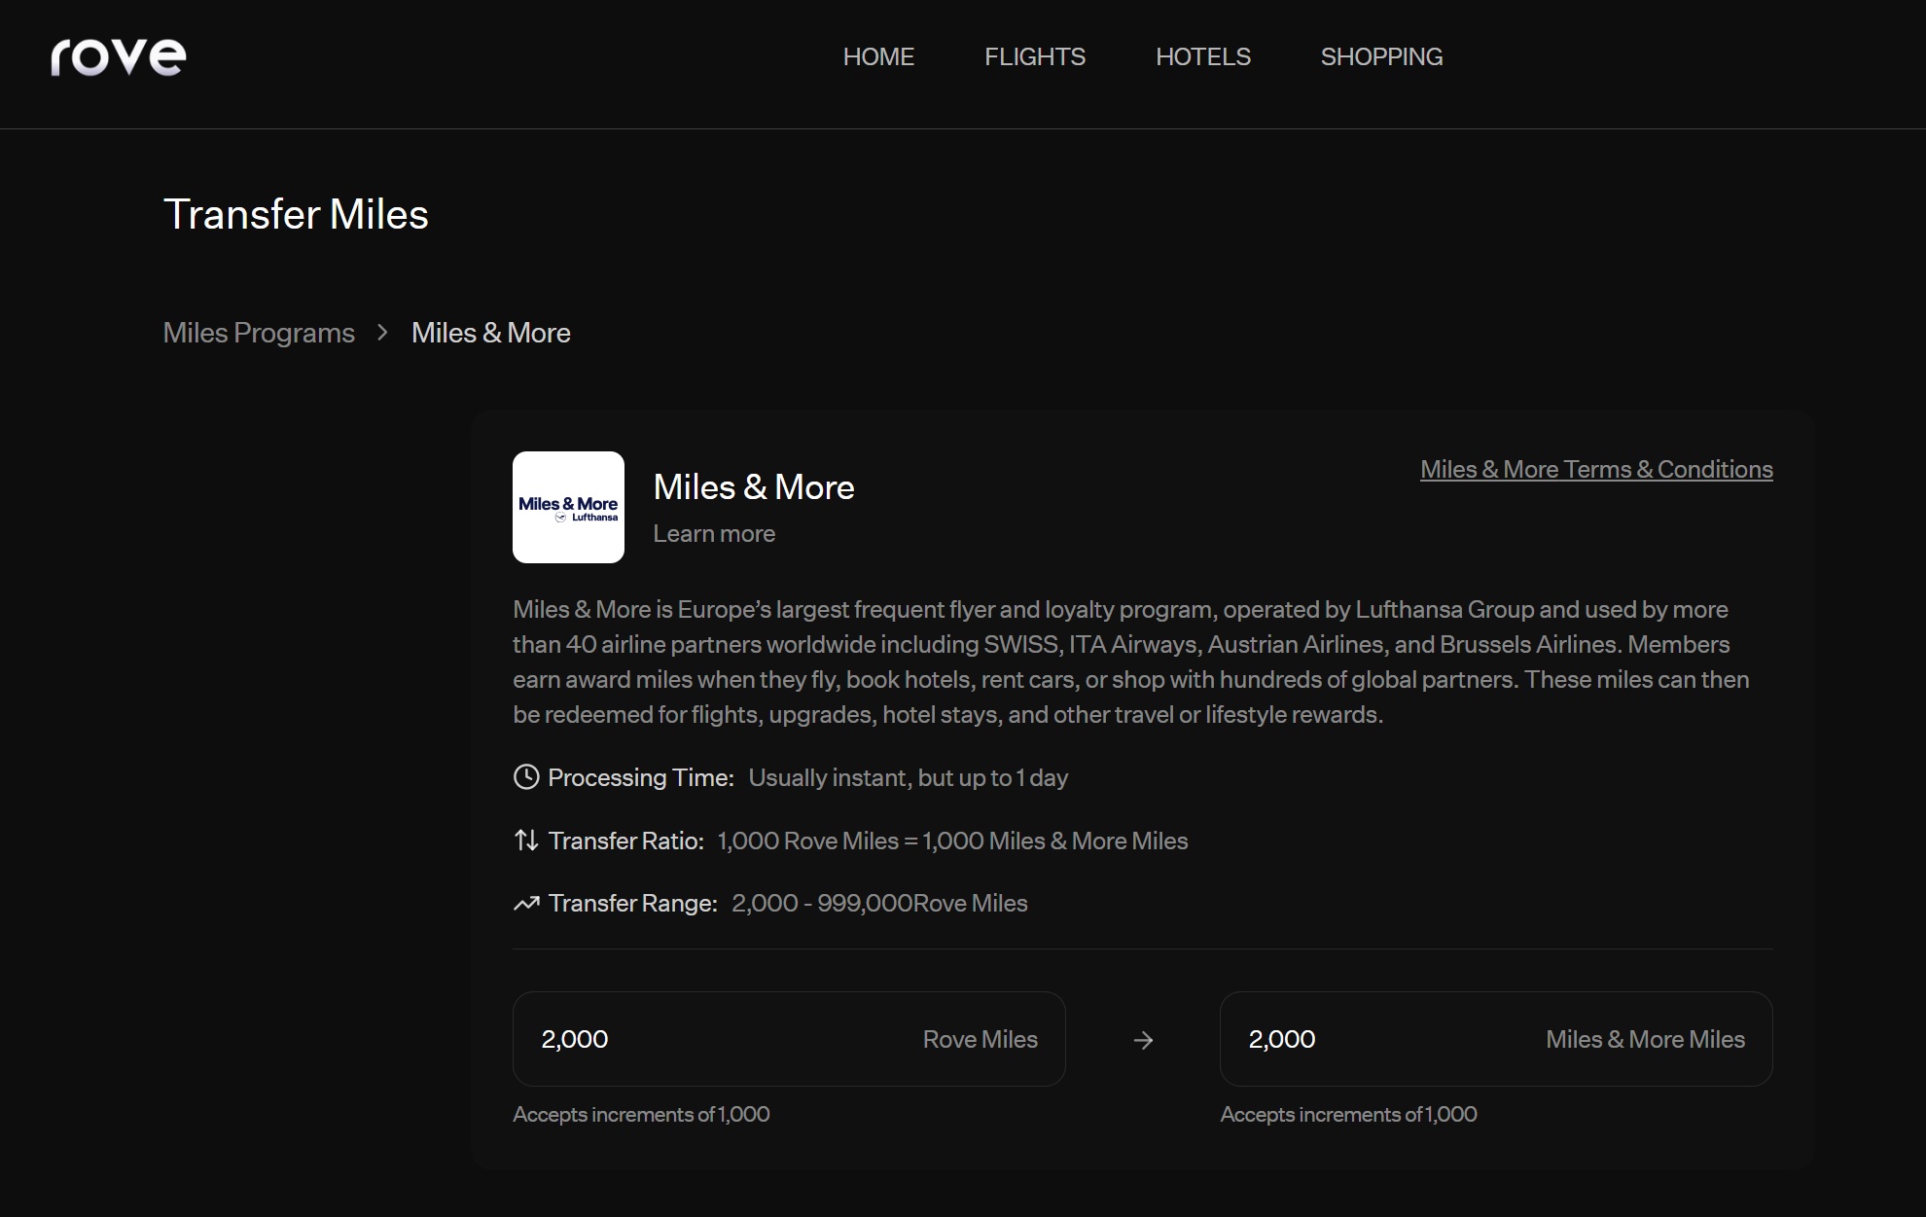Click the Miles & More Lufthansa logo

point(568,507)
